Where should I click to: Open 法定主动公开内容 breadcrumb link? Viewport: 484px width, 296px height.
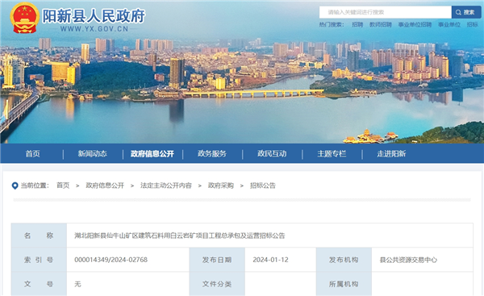[166, 186]
